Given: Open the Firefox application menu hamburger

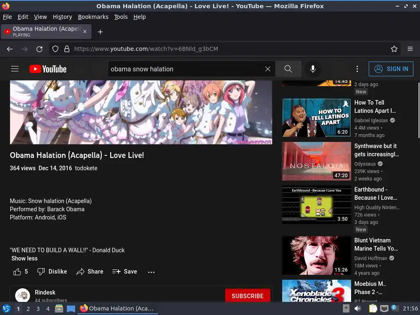Looking at the screenshot, I should [410, 49].
